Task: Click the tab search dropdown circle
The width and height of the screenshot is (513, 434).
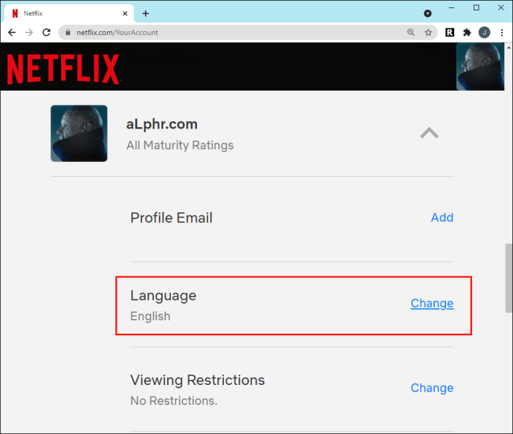Action: pos(427,13)
